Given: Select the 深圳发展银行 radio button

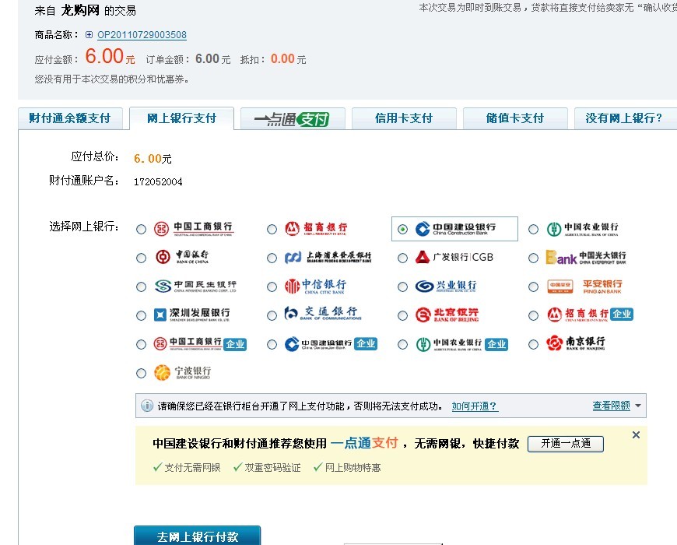Looking at the screenshot, I should (x=141, y=315).
